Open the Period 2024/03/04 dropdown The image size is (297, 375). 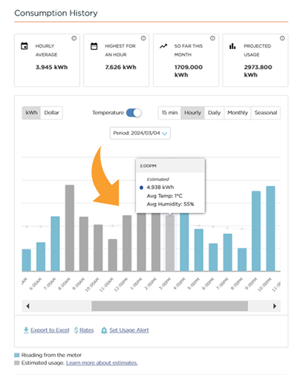(x=140, y=133)
